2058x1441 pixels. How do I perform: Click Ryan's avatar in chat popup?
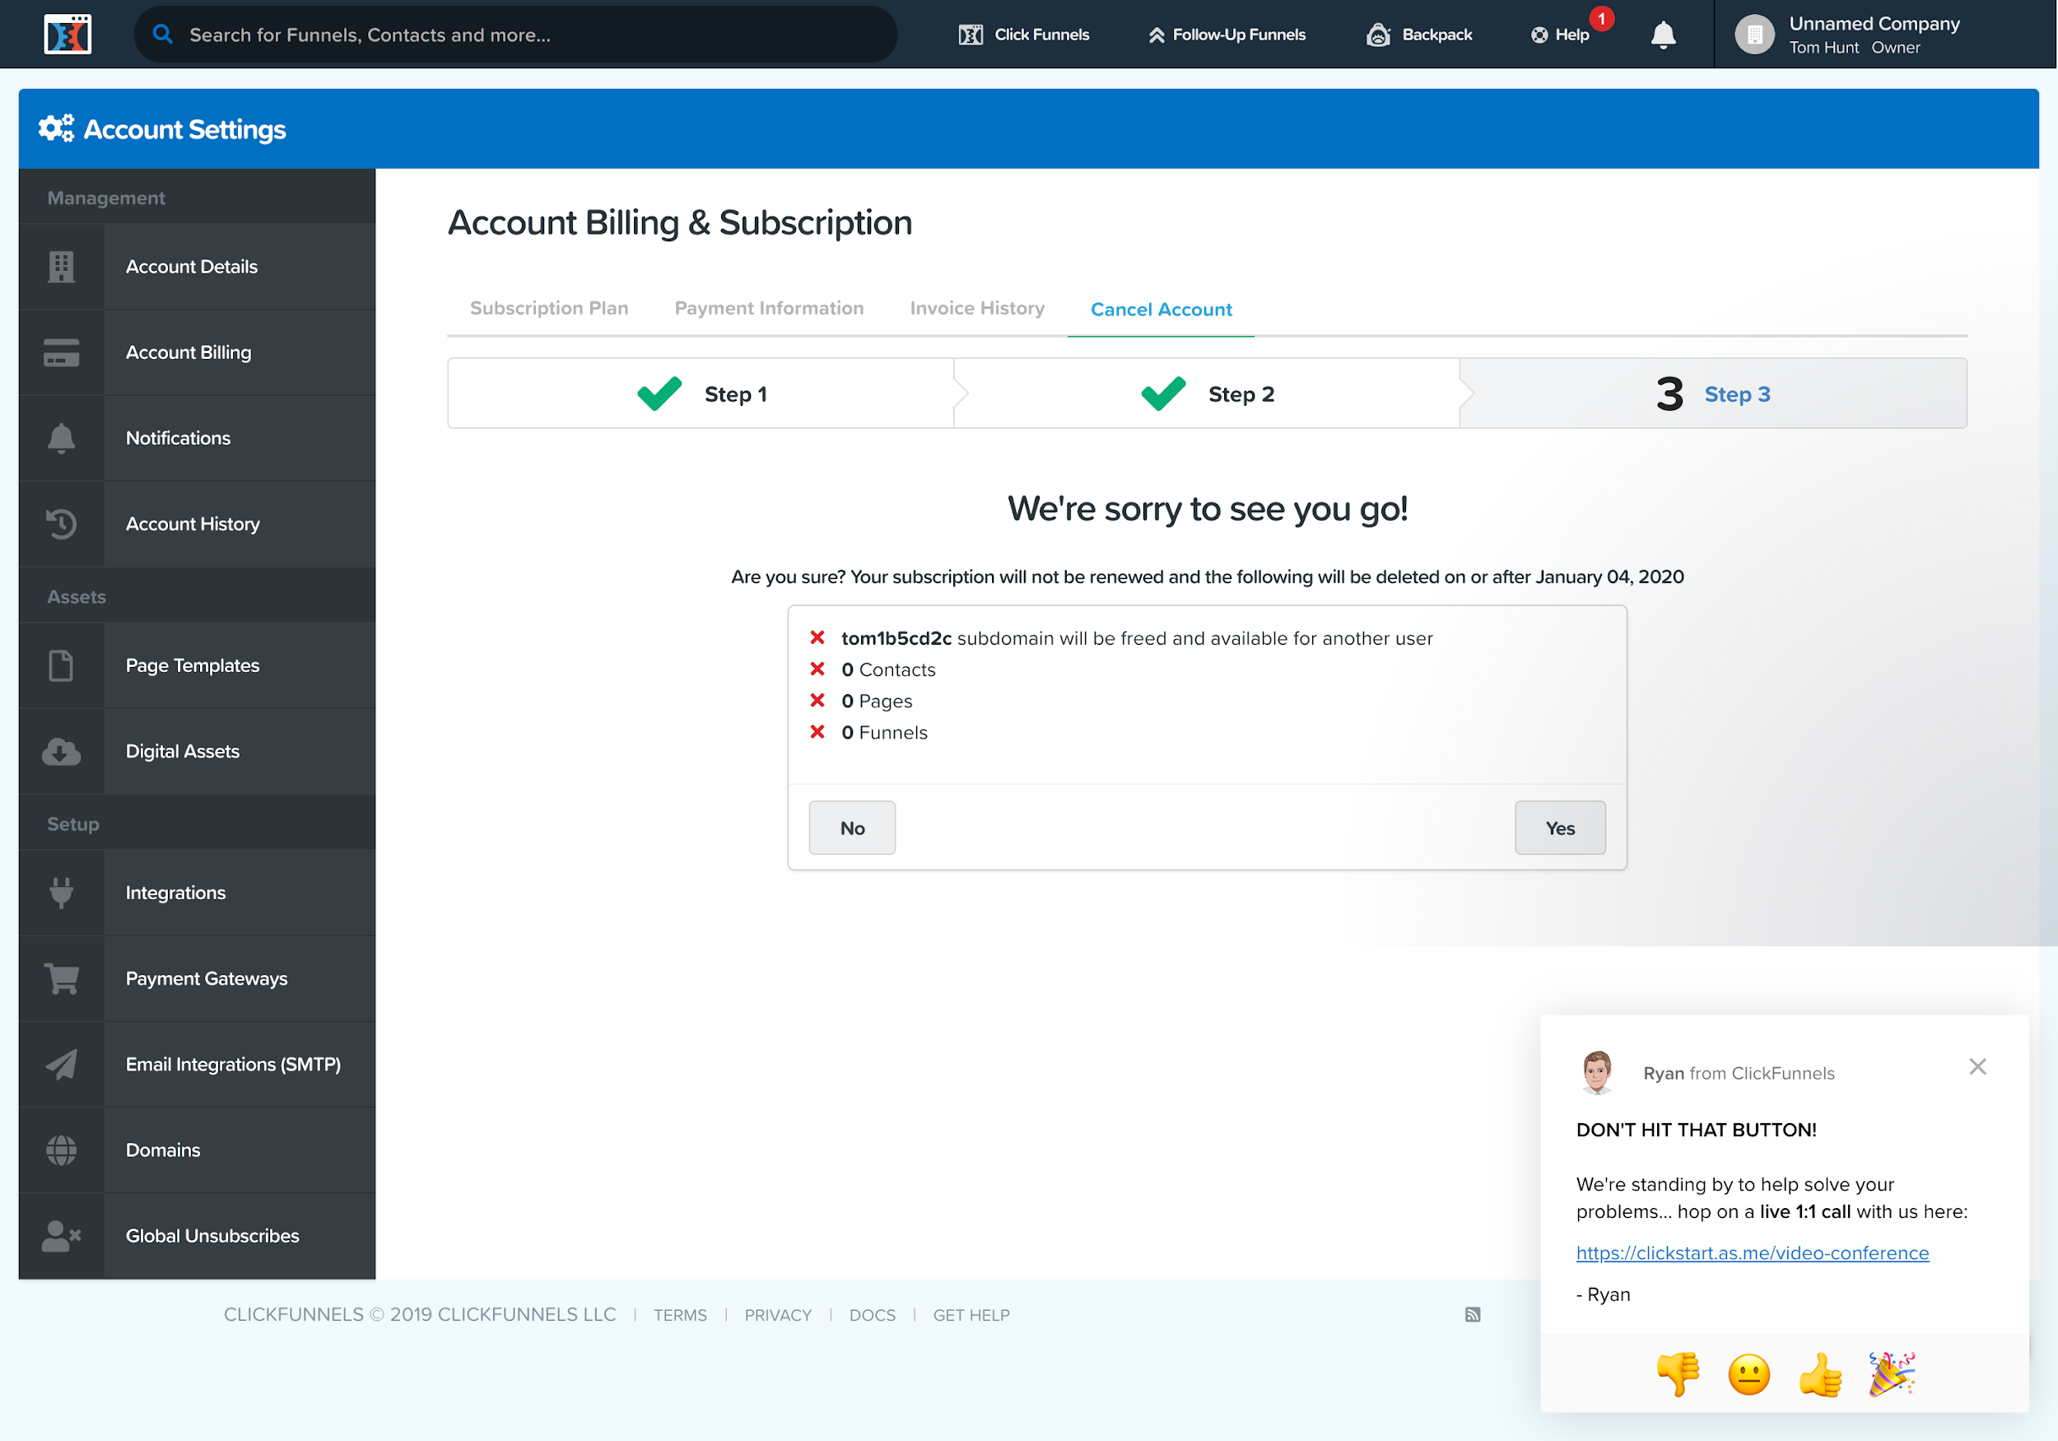pyautogui.click(x=1597, y=1072)
